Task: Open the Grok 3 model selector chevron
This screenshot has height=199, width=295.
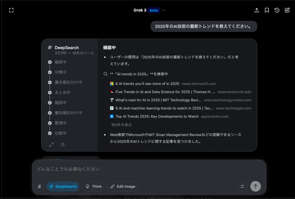Action: click(164, 10)
